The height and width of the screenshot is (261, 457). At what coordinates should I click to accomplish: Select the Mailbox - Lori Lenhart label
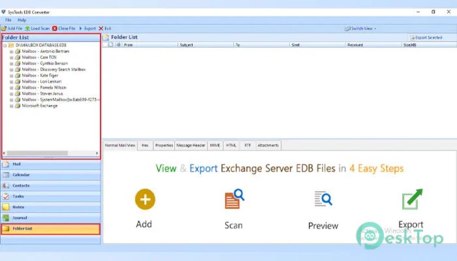pyautogui.click(x=42, y=82)
